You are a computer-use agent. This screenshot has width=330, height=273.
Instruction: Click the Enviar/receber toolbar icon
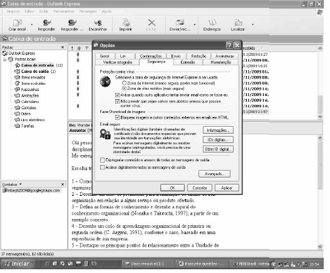180,23
